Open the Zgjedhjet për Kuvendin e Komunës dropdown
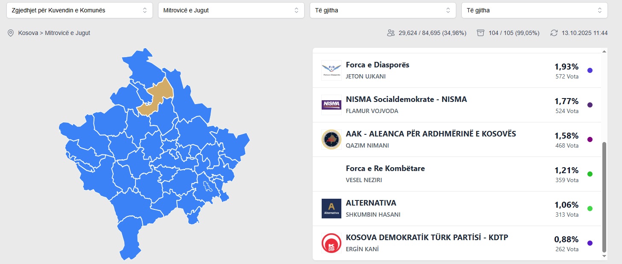This screenshot has height=264, width=622. (79, 10)
